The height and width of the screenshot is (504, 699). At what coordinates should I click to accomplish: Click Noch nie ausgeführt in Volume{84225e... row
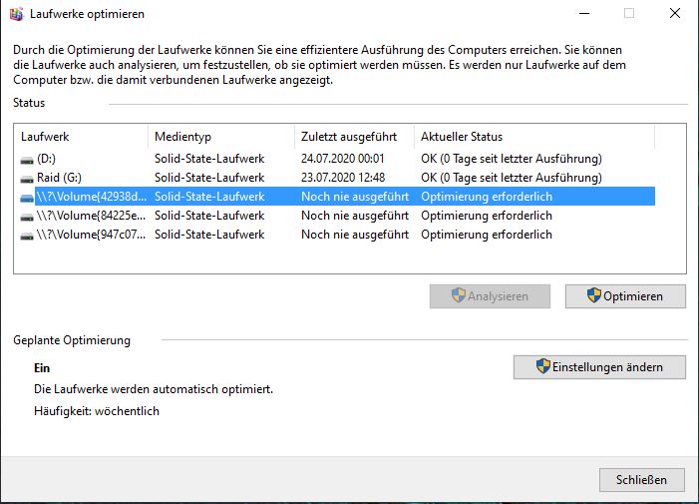(355, 216)
